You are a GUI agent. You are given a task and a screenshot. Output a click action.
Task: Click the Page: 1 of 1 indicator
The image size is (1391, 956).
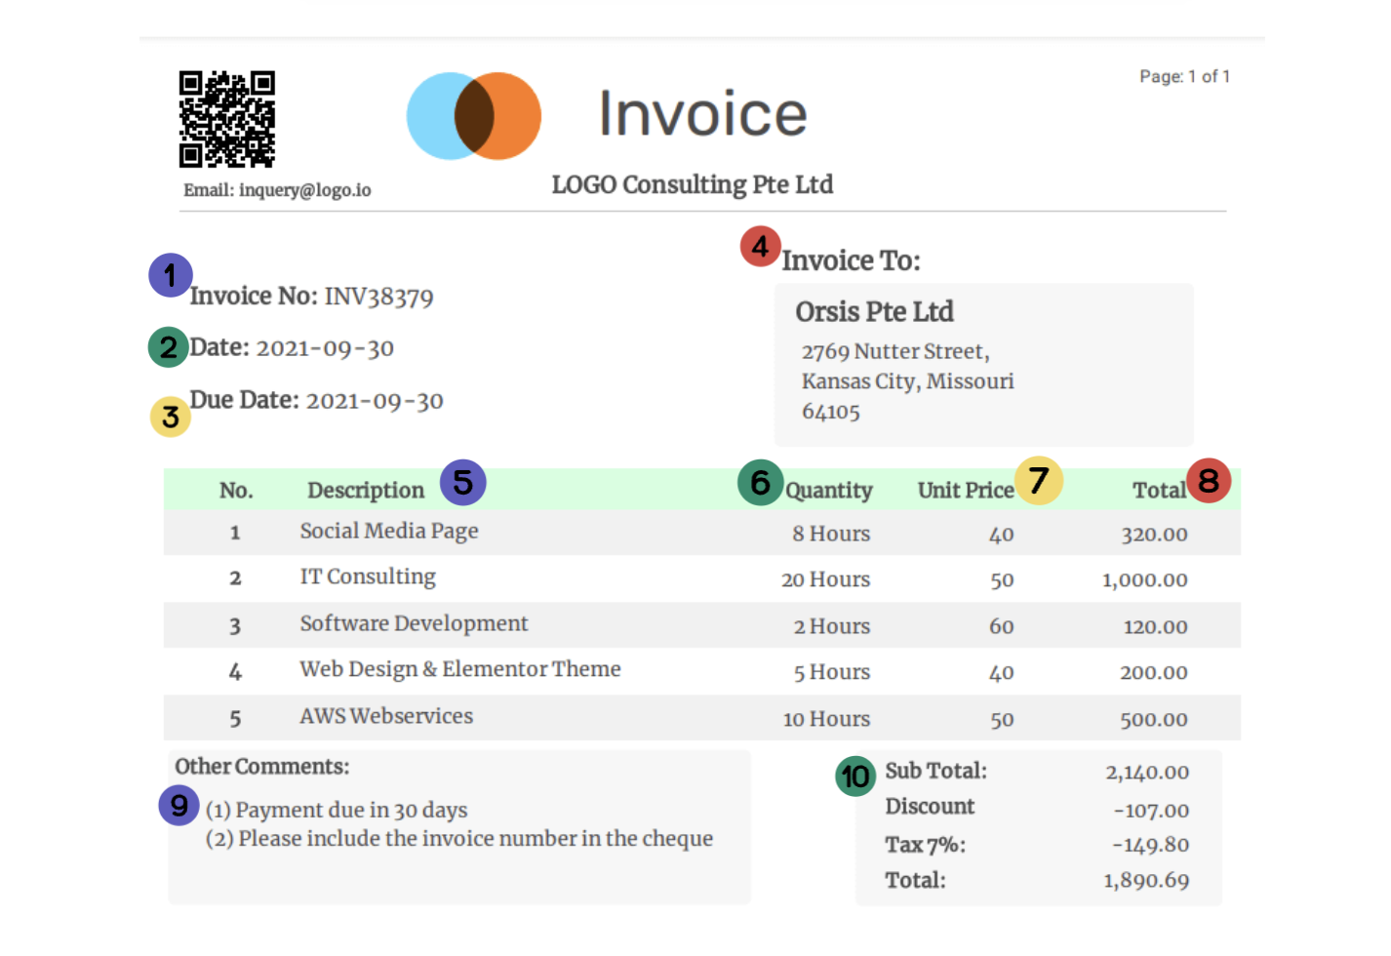point(1185,76)
